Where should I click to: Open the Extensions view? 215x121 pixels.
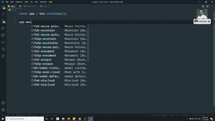tap(3, 35)
